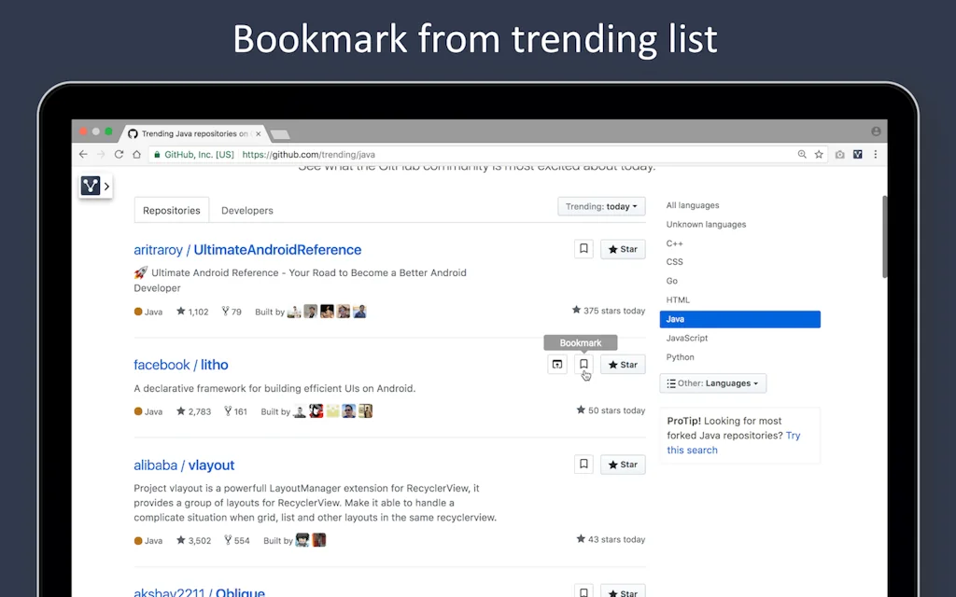Click the open-in-window icon beside litho
956x597 pixels.
[x=557, y=365]
